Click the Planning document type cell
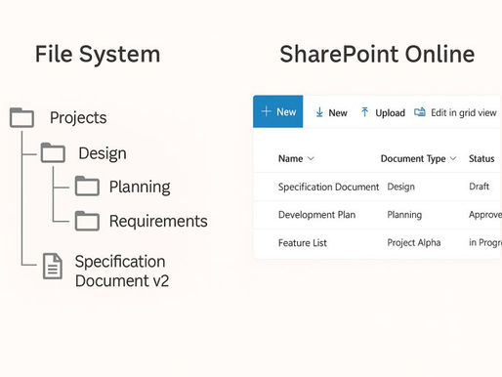The width and height of the screenshot is (502, 377). click(404, 215)
